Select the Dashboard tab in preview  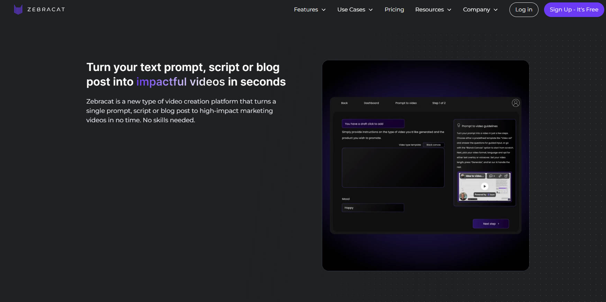(371, 103)
